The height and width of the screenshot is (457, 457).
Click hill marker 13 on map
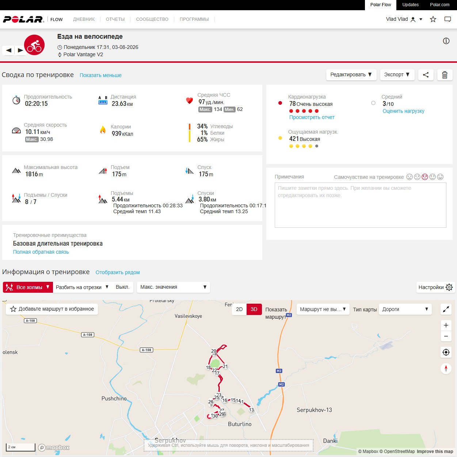251,410
